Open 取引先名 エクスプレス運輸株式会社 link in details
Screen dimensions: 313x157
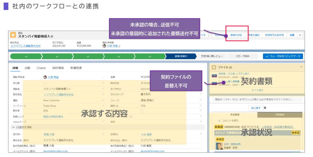pyautogui.click(x=58, y=95)
